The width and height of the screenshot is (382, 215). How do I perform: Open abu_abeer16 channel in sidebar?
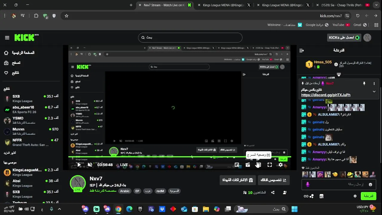click(32, 110)
